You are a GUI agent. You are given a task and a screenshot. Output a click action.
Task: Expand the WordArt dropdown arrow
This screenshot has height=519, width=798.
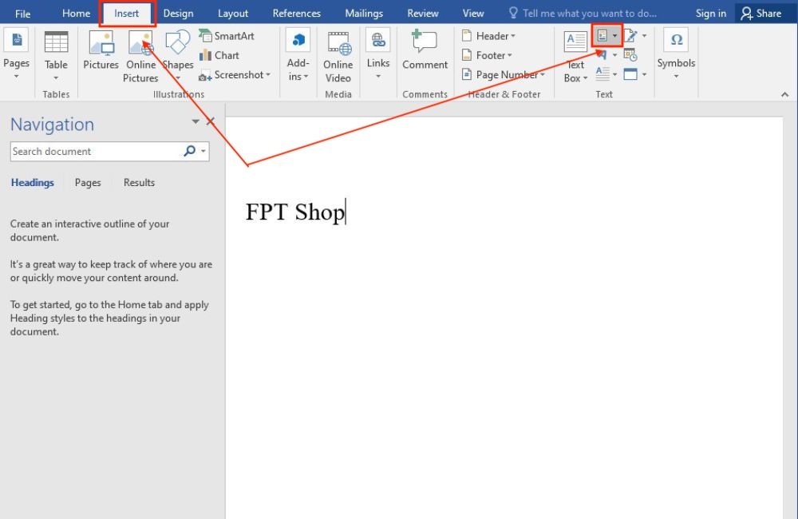tap(614, 54)
